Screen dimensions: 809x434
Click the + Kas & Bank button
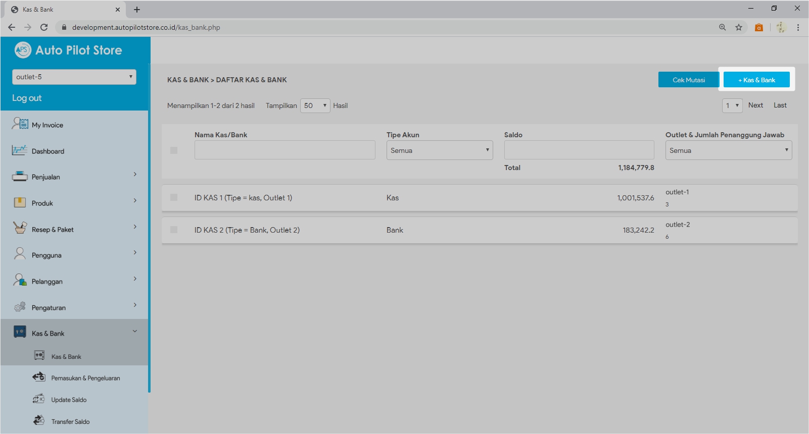click(756, 80)
